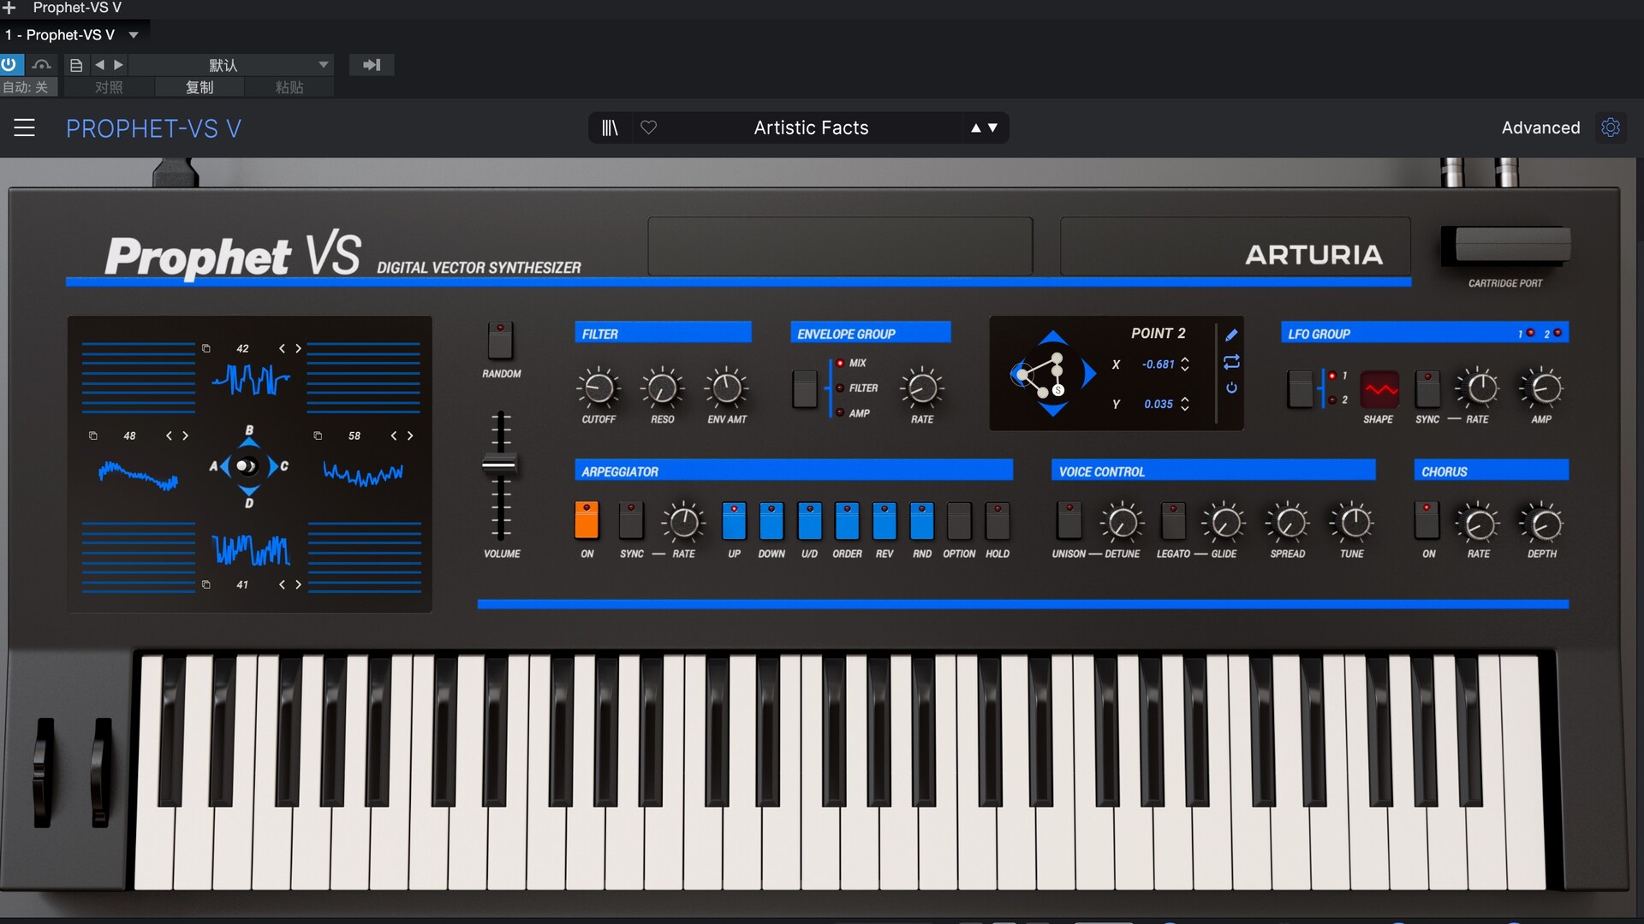The width and height of the screenshot is (1644, 924).
Task: Load the previous preset with up arrow
Action: [x=975, y=127]
